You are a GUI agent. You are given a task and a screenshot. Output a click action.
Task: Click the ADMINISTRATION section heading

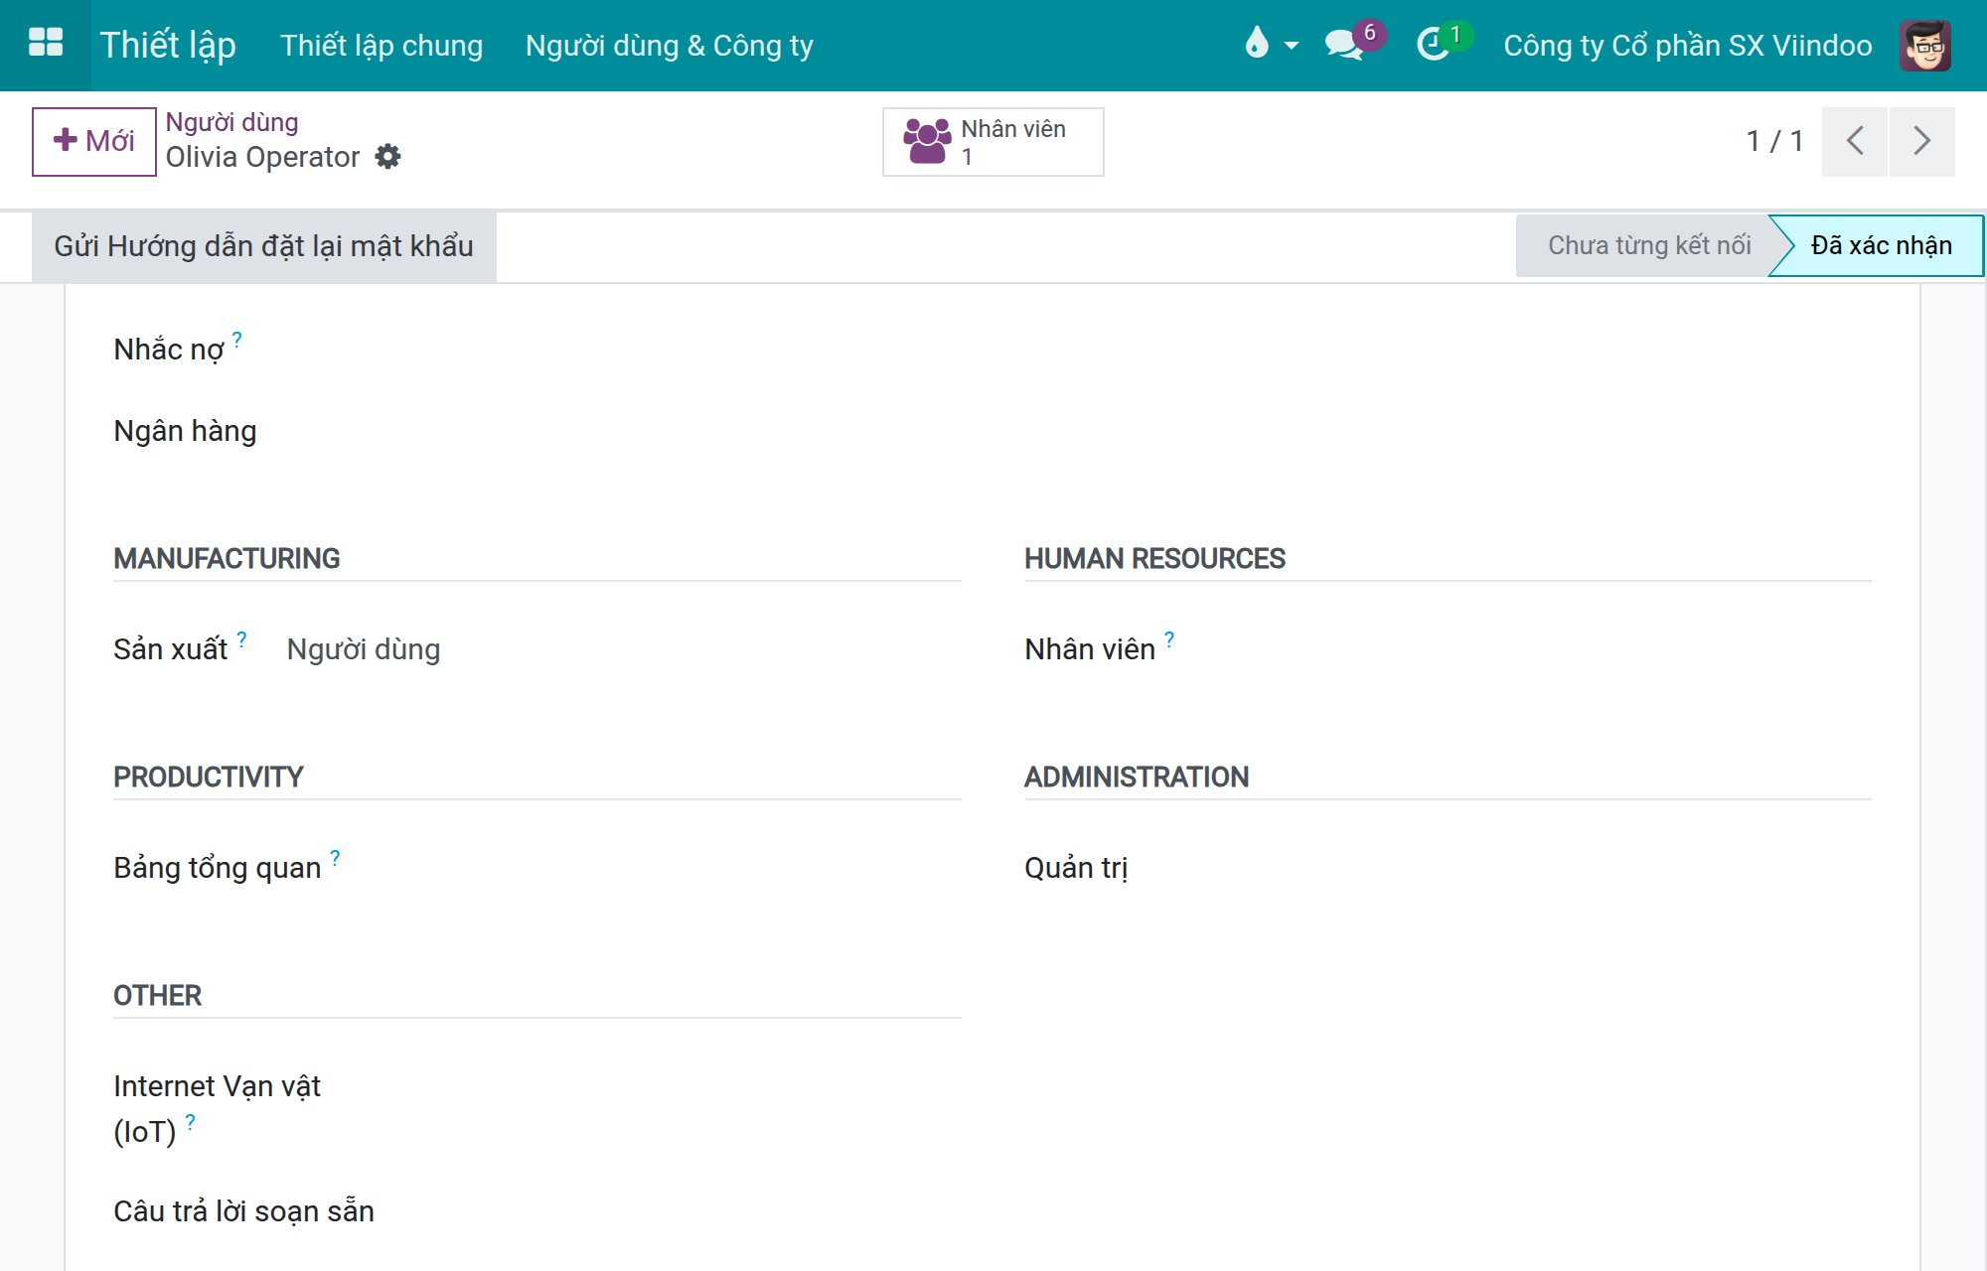(1137, 777)
